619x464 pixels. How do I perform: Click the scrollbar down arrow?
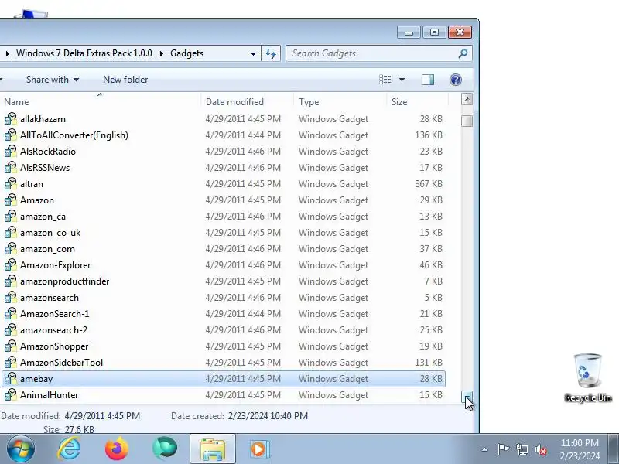pos(467,396)
